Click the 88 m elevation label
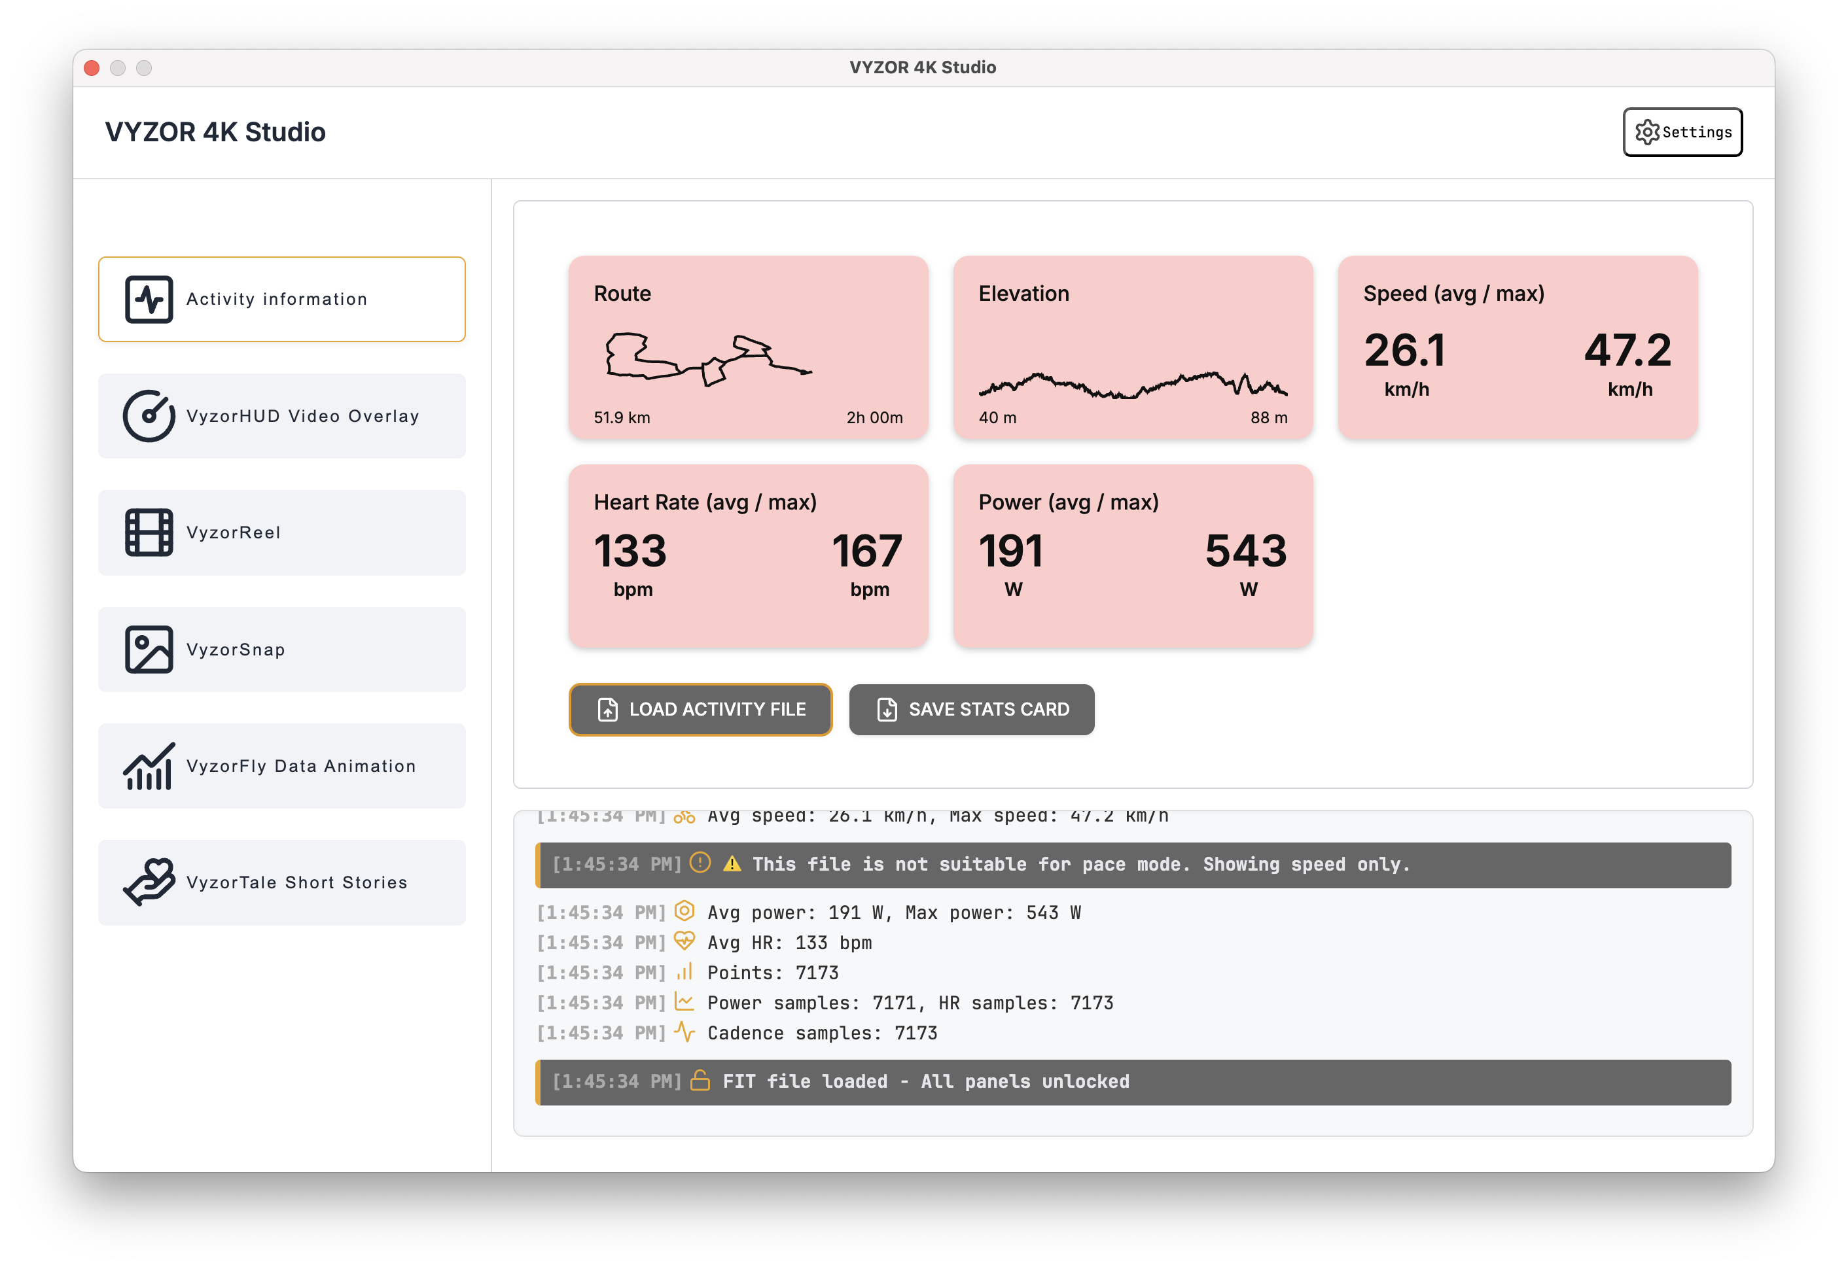 pos(1269,417)
